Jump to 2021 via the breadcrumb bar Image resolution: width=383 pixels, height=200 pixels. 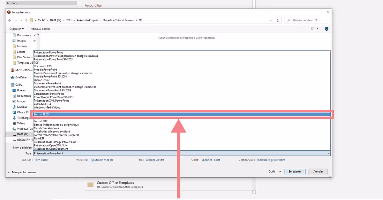pos(69,20)
